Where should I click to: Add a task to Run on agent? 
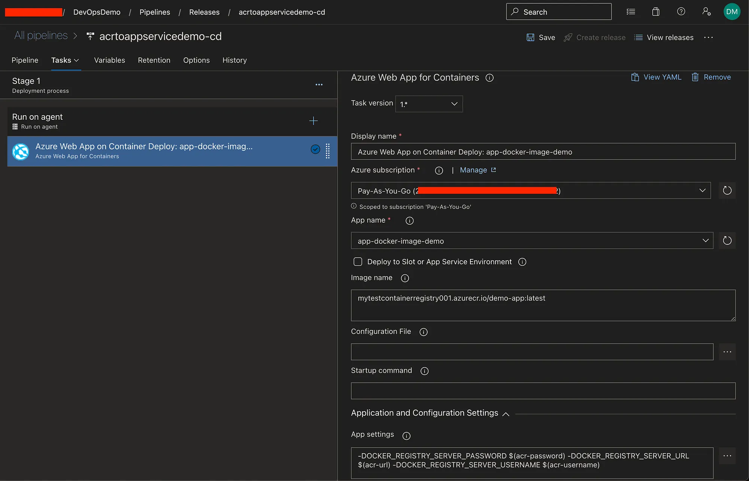[313, 121]
